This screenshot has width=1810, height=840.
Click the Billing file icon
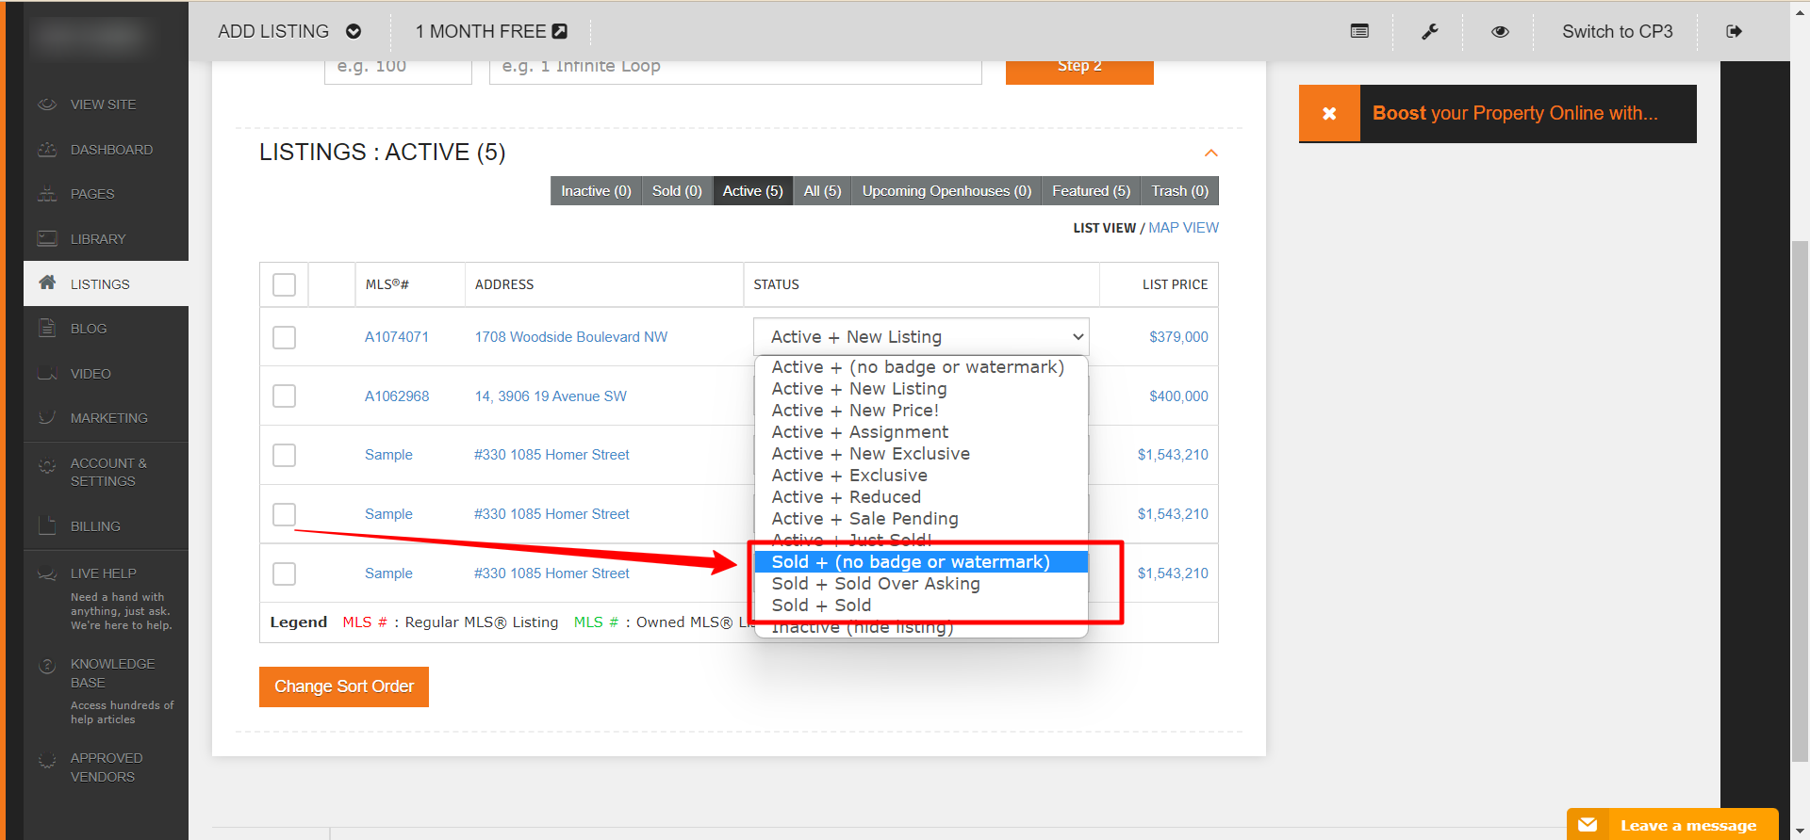(47, 525)
